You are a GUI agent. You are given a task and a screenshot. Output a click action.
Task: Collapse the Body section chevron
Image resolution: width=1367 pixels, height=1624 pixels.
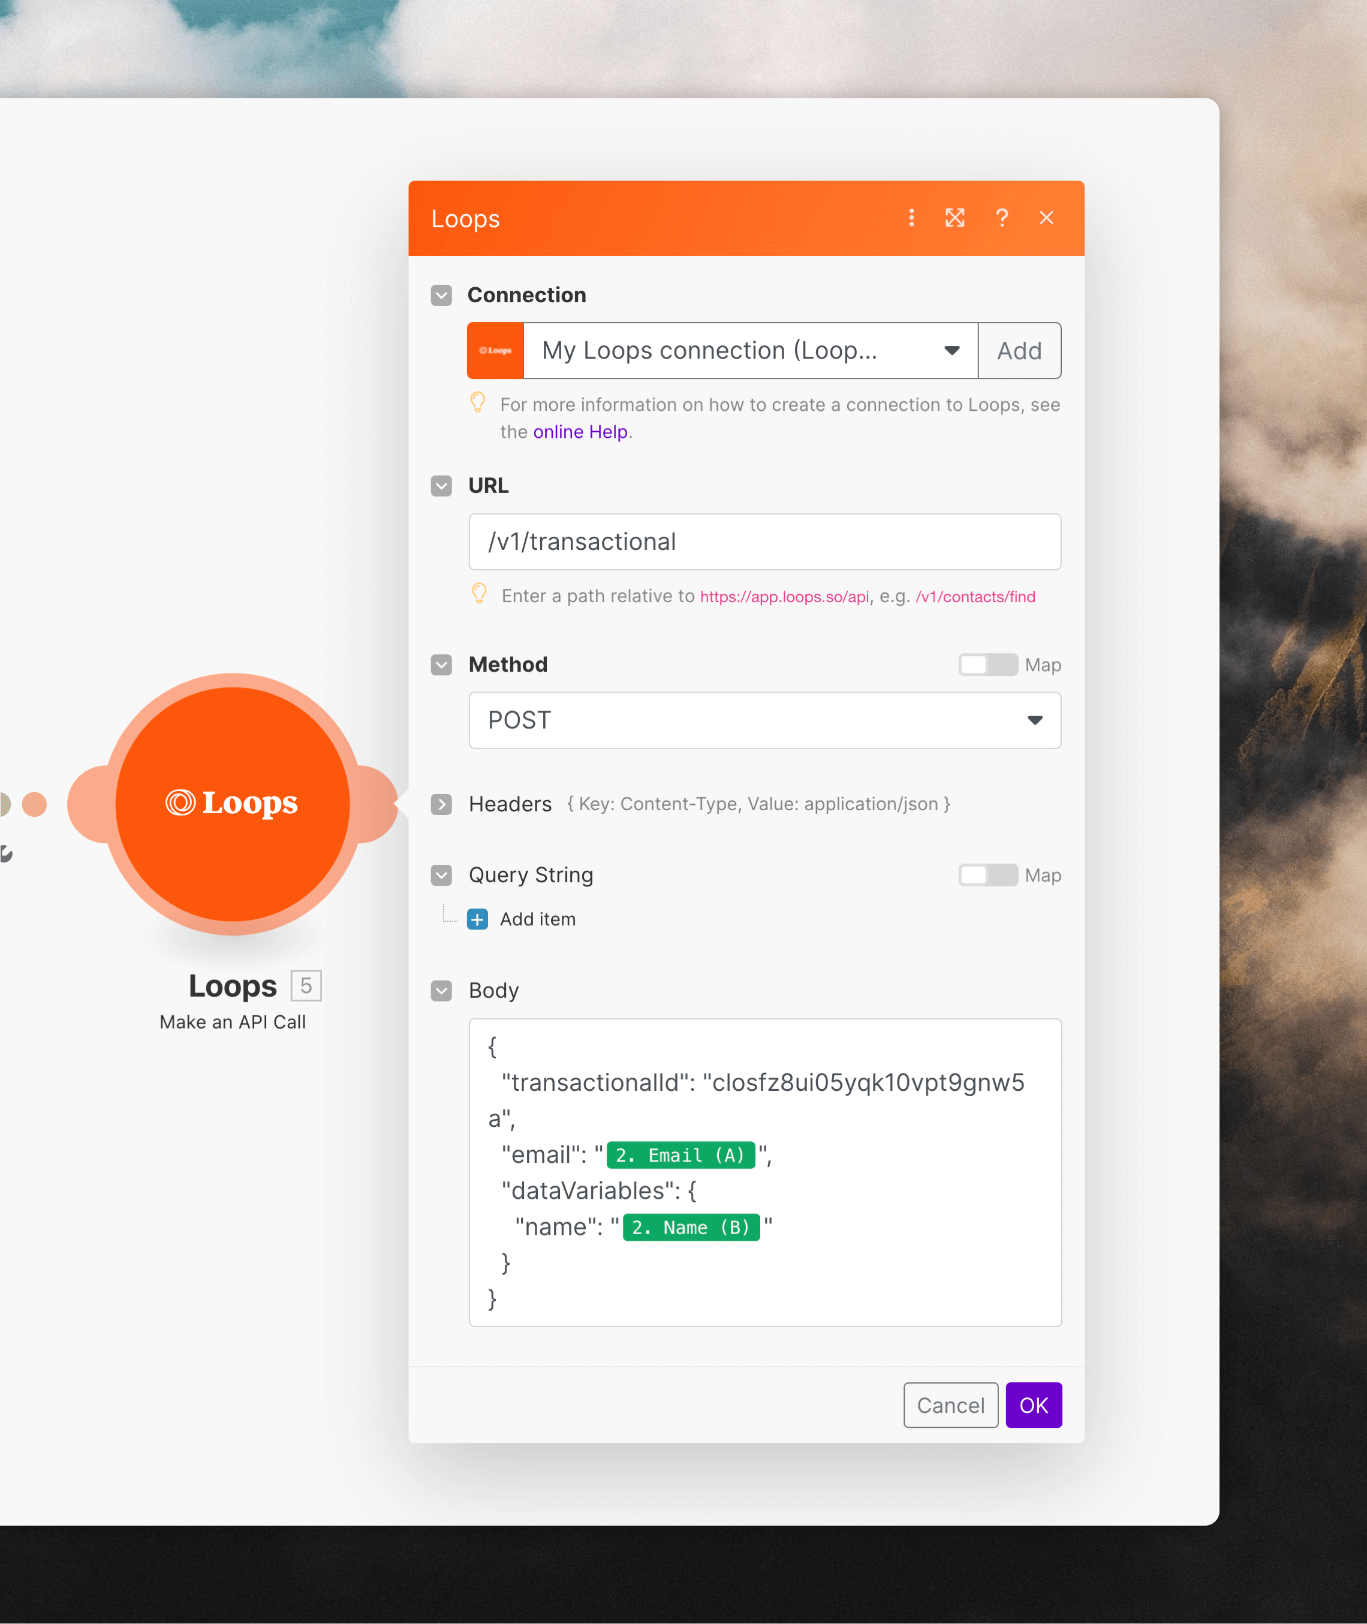pyautogui.click(x=442, y=991)
